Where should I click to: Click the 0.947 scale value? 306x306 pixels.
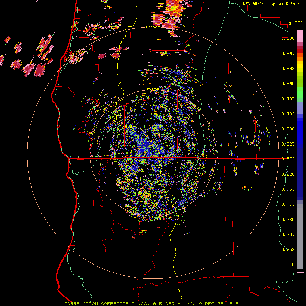point(288,53)
